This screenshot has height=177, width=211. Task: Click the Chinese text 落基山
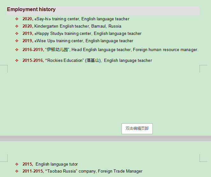(93, 61)
